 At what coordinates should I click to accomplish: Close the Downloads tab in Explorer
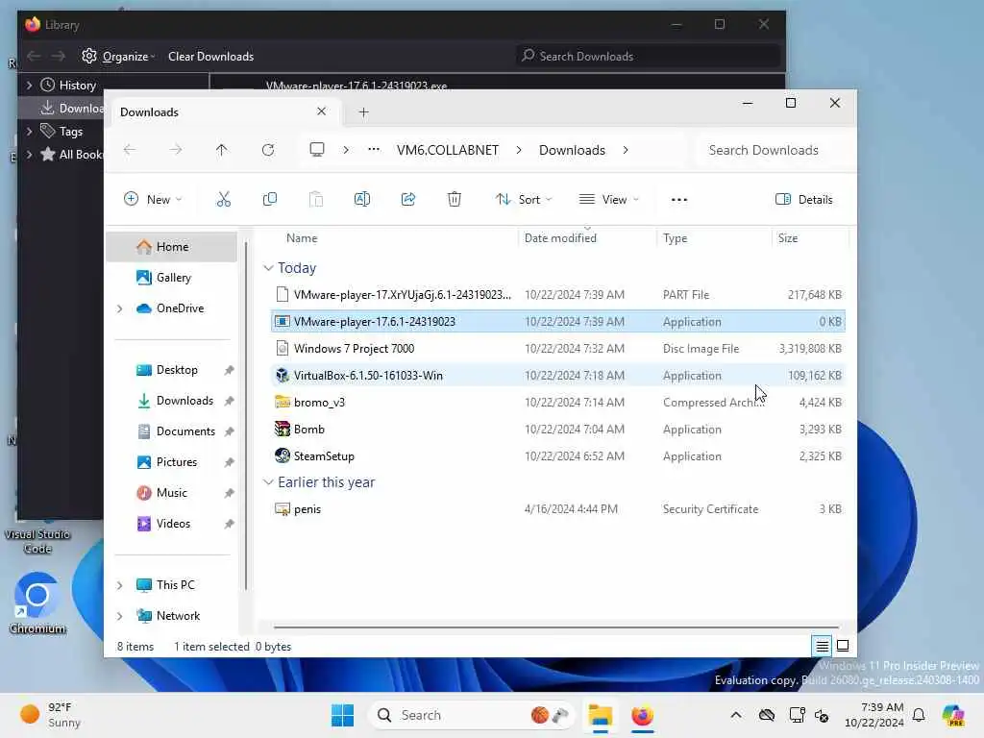[x=321, y=111]
